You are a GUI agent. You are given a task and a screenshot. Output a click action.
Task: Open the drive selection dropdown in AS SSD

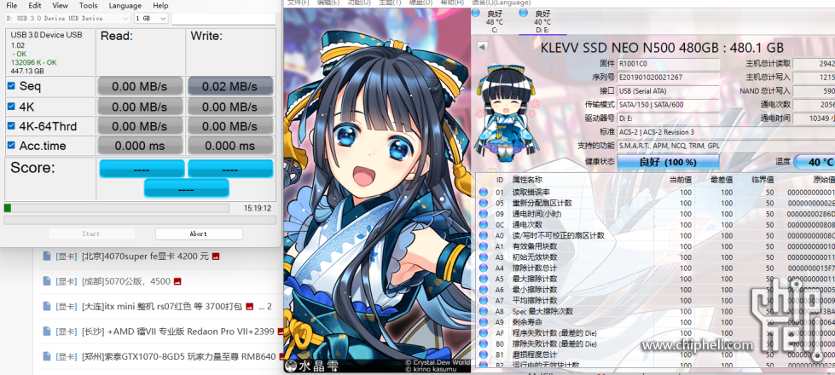coord(67,18)
